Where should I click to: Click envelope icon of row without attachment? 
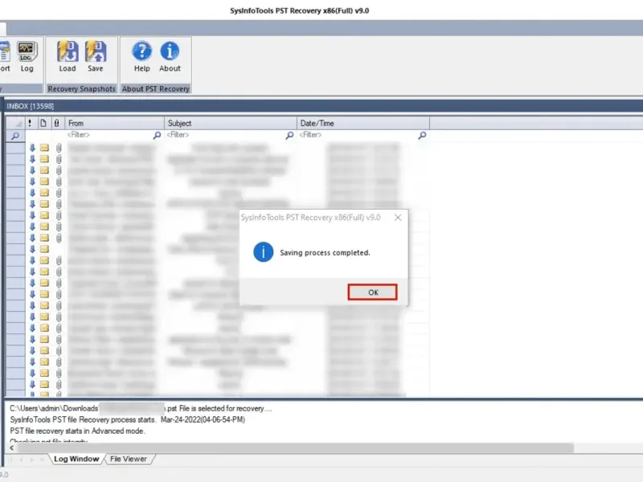click(x=45, y=249)
